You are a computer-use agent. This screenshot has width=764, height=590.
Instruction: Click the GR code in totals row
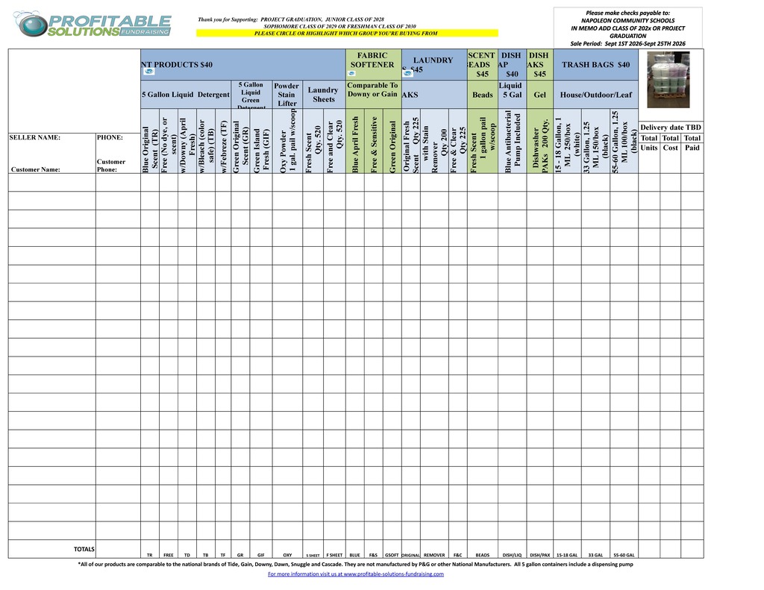(x=240, y=555)
